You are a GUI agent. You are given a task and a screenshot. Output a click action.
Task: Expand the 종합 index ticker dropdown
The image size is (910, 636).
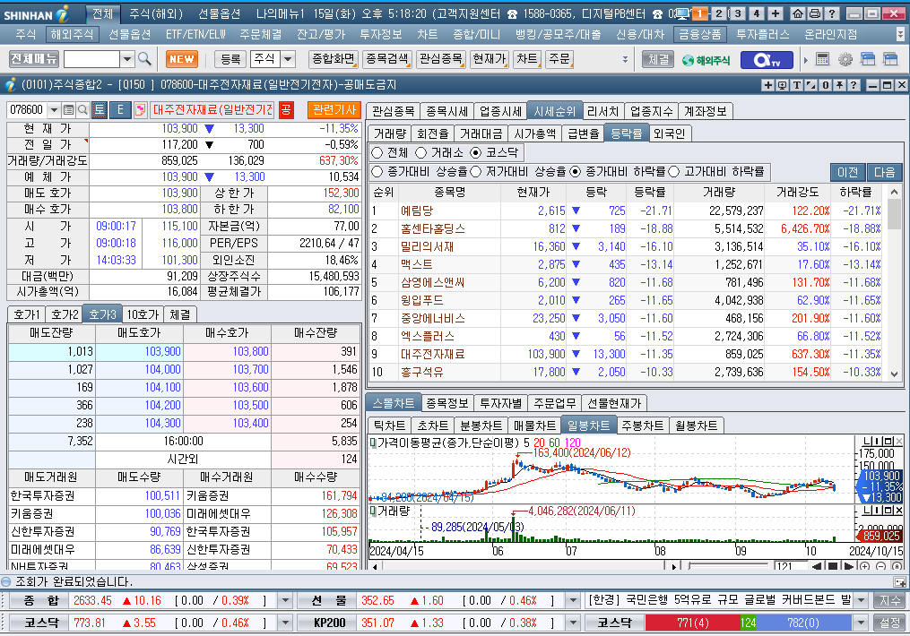coord(285,601)
